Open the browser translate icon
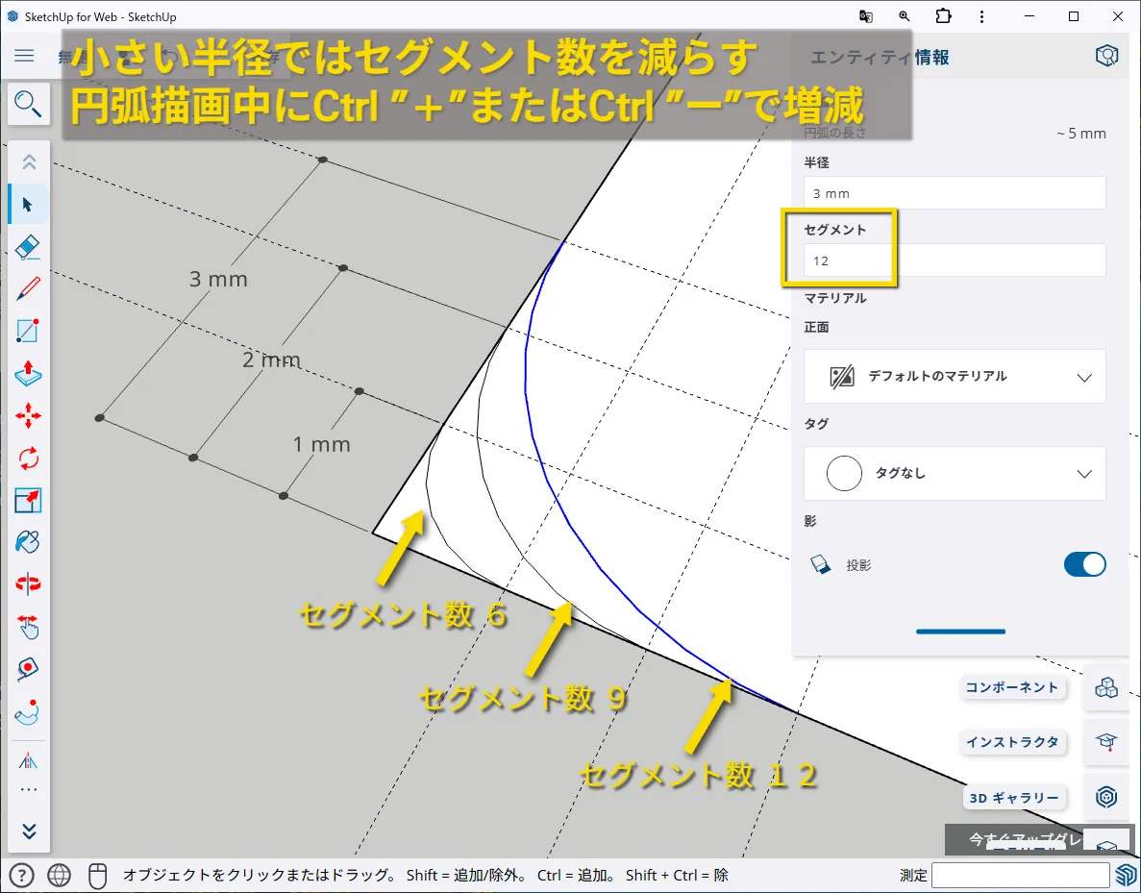This screenshot has width=1141, height=893. 866,16
